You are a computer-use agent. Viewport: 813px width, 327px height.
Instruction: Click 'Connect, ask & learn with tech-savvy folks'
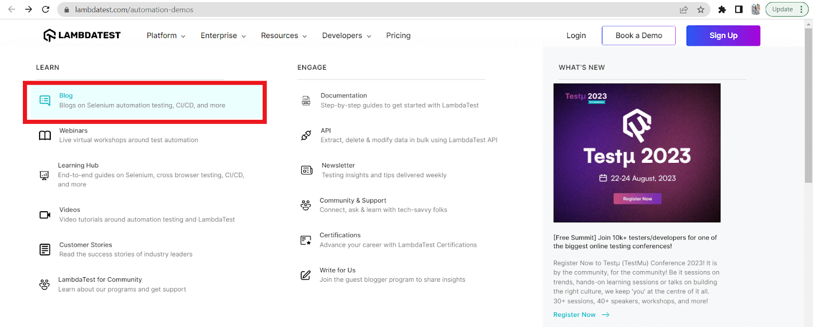383,210
